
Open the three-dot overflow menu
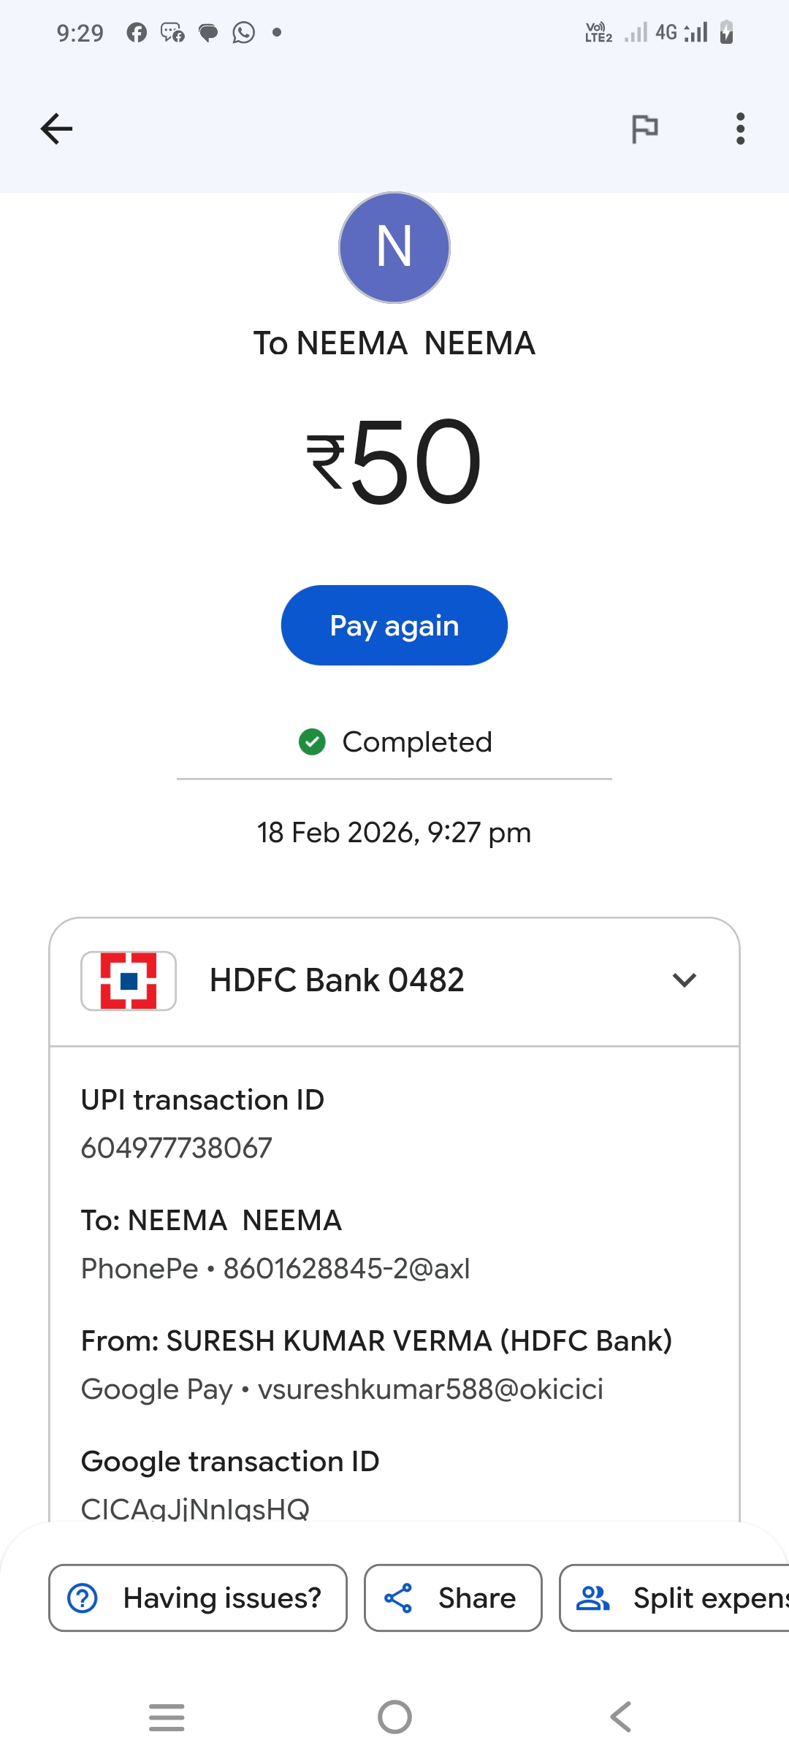tap(740, 129)
